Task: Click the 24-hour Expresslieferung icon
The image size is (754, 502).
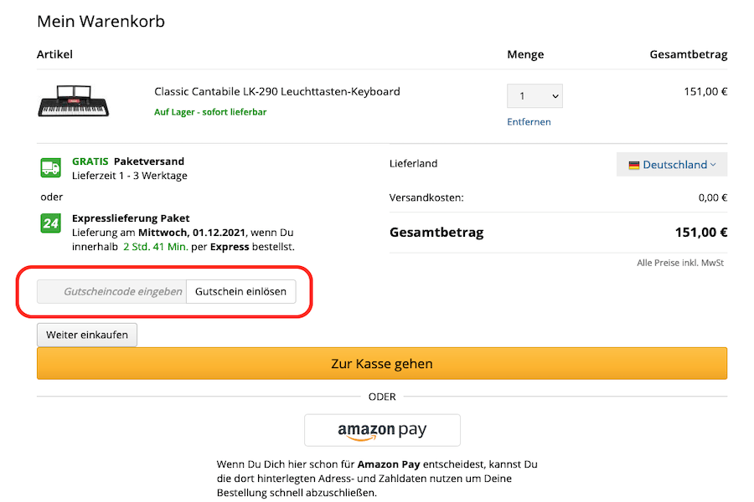Action: click(x=50, y=223)
